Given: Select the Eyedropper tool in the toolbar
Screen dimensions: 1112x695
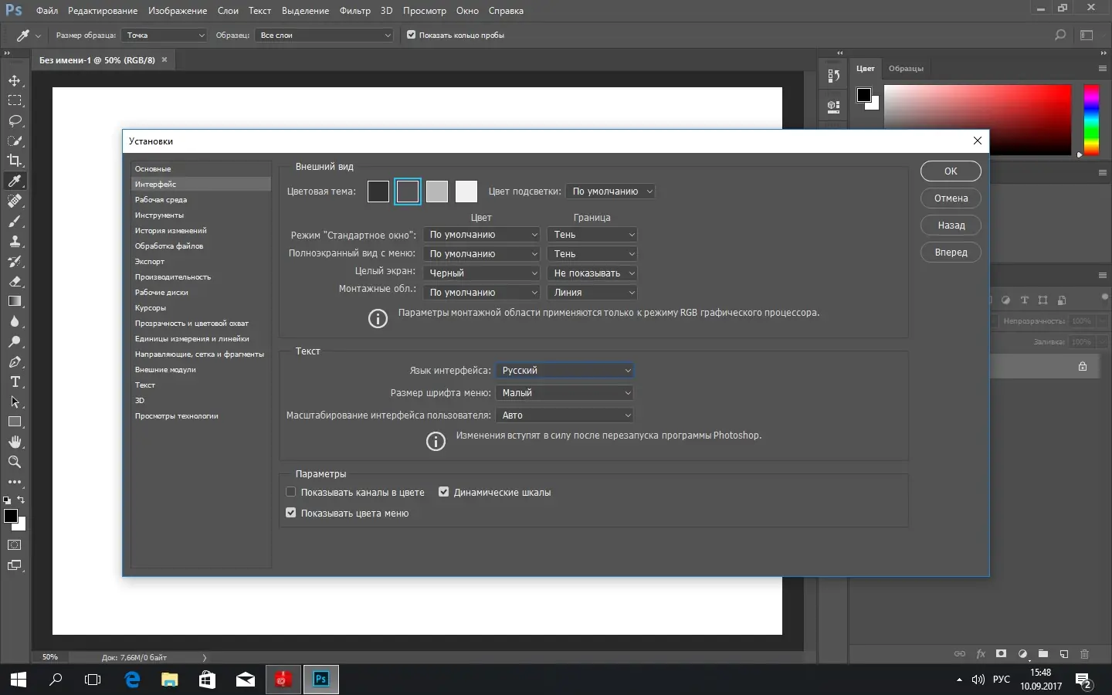Looking at the screenshot, I should (15, 181).
